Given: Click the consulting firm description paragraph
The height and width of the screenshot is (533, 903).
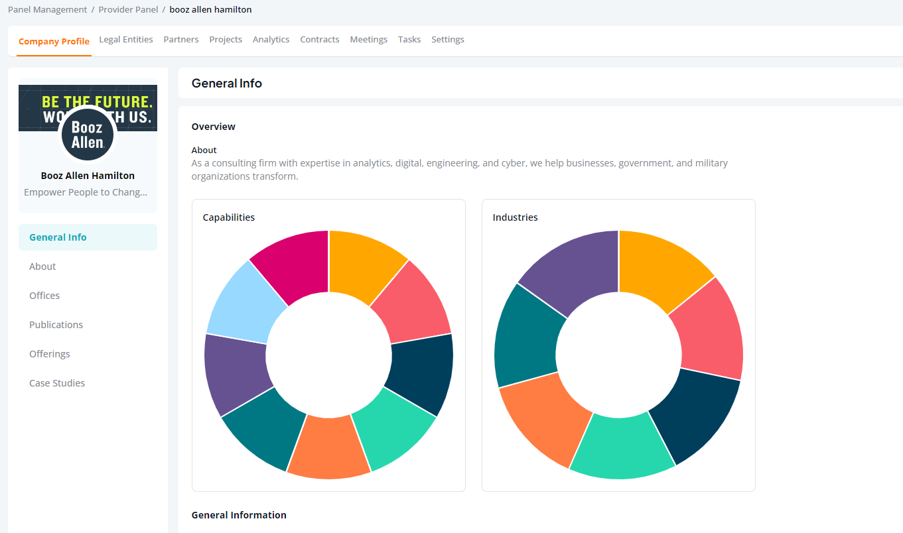Looking at the screenshot, I should tap(460, 170).
